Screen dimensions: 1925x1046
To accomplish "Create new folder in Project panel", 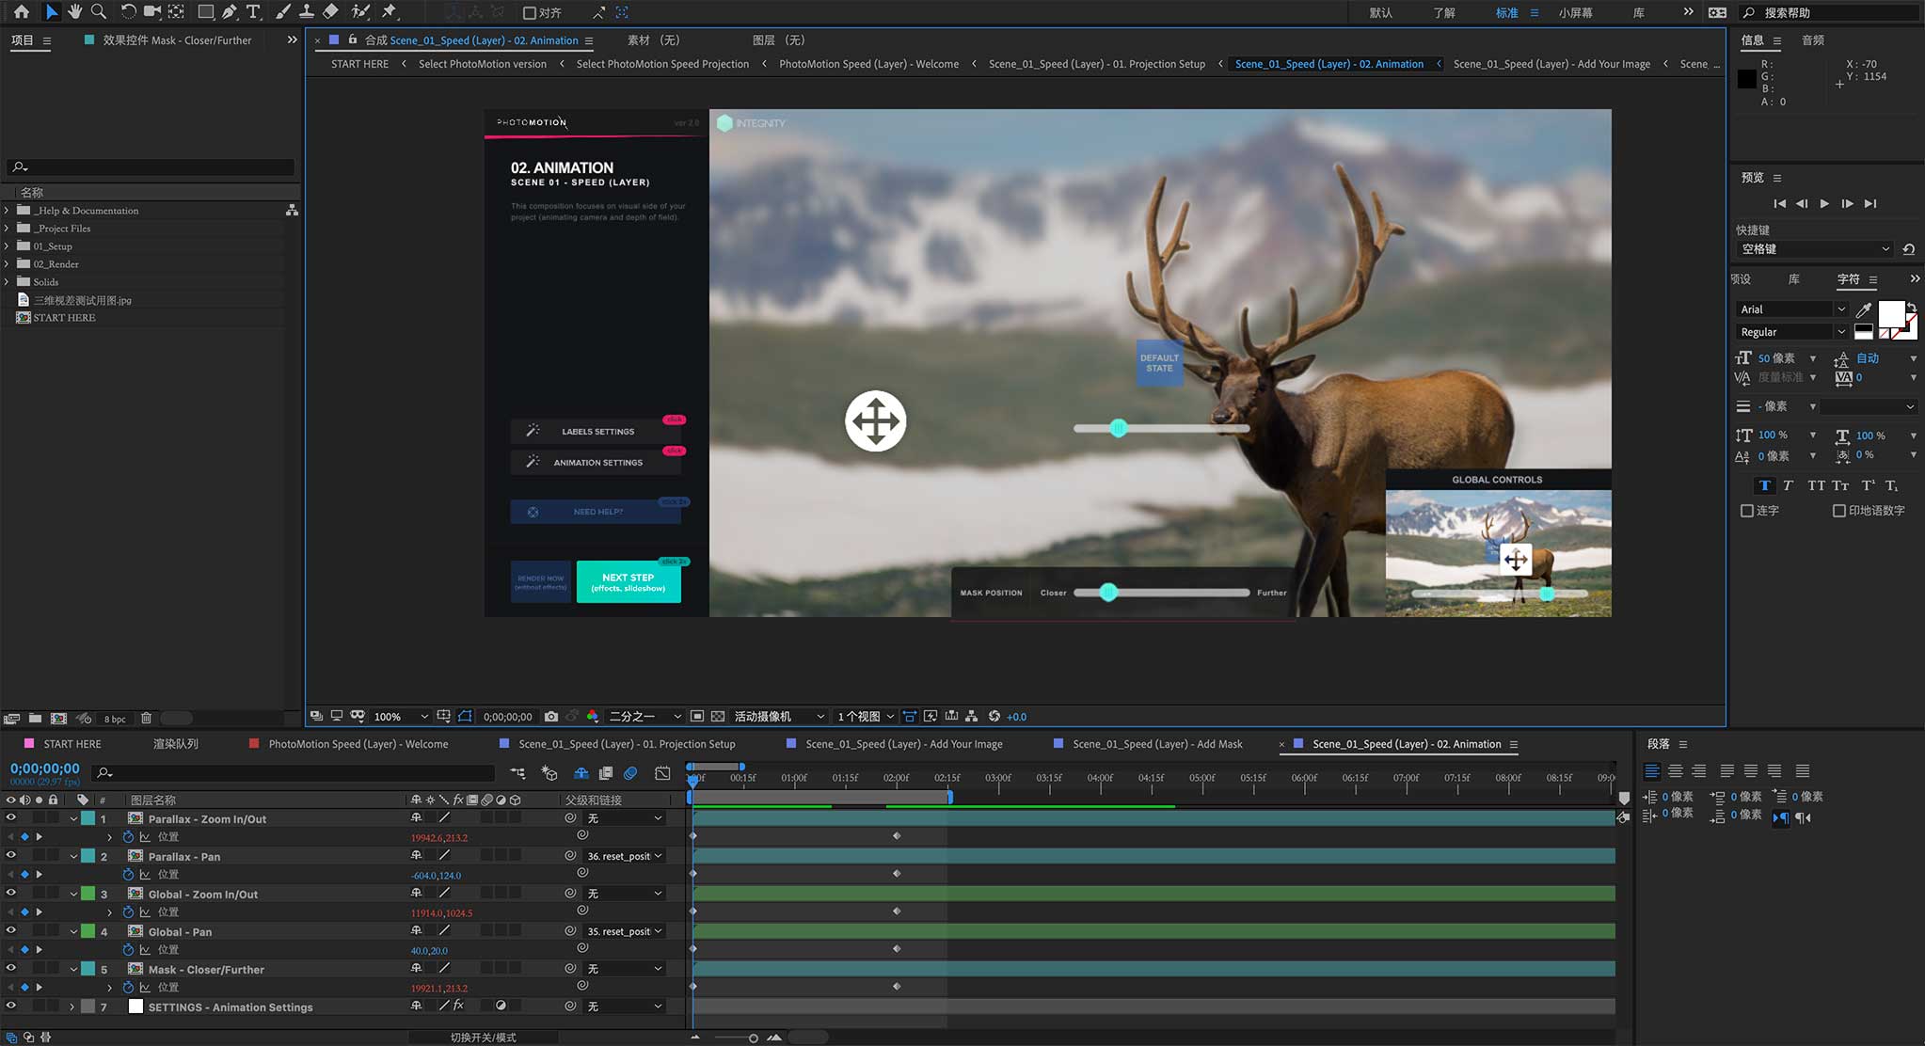I will click(x=35, y=719).
